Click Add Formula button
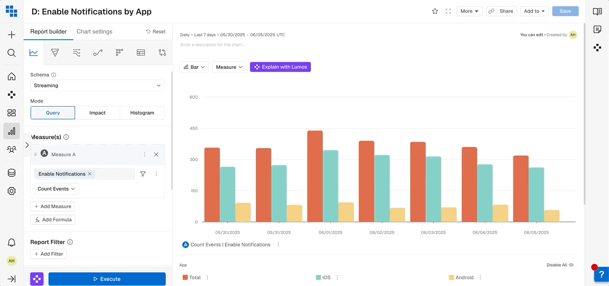 (x=53, y=219)
